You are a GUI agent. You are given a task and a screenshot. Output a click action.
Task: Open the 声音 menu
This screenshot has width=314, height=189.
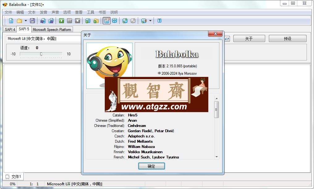coord(55,12)
